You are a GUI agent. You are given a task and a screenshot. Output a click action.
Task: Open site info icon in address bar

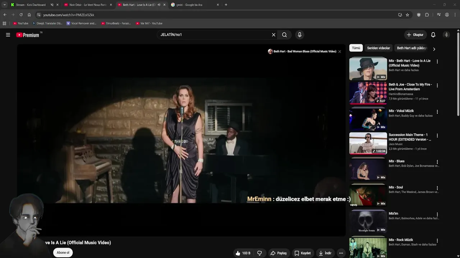click(x=38, y=15)
